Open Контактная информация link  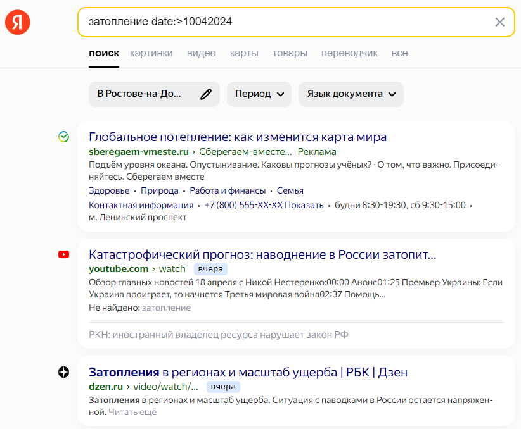[x=141, y=206]
